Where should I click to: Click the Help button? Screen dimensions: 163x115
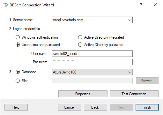coord(16,107)
